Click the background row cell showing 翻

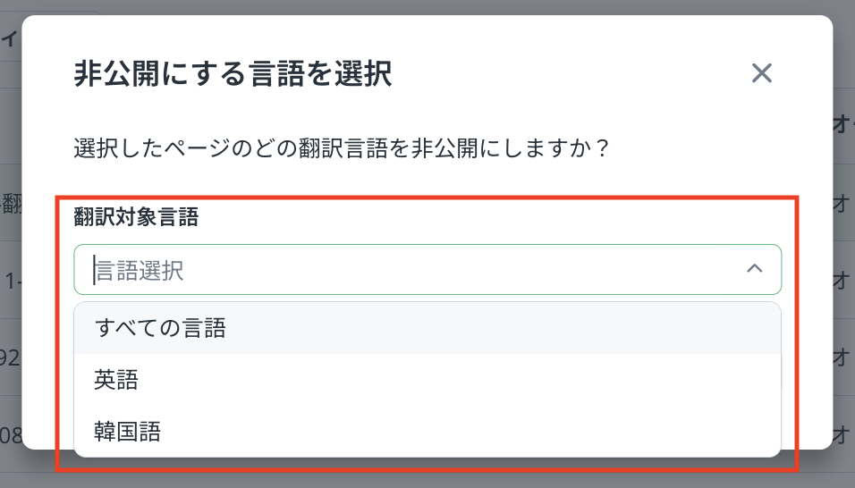(x=11, y=203)
